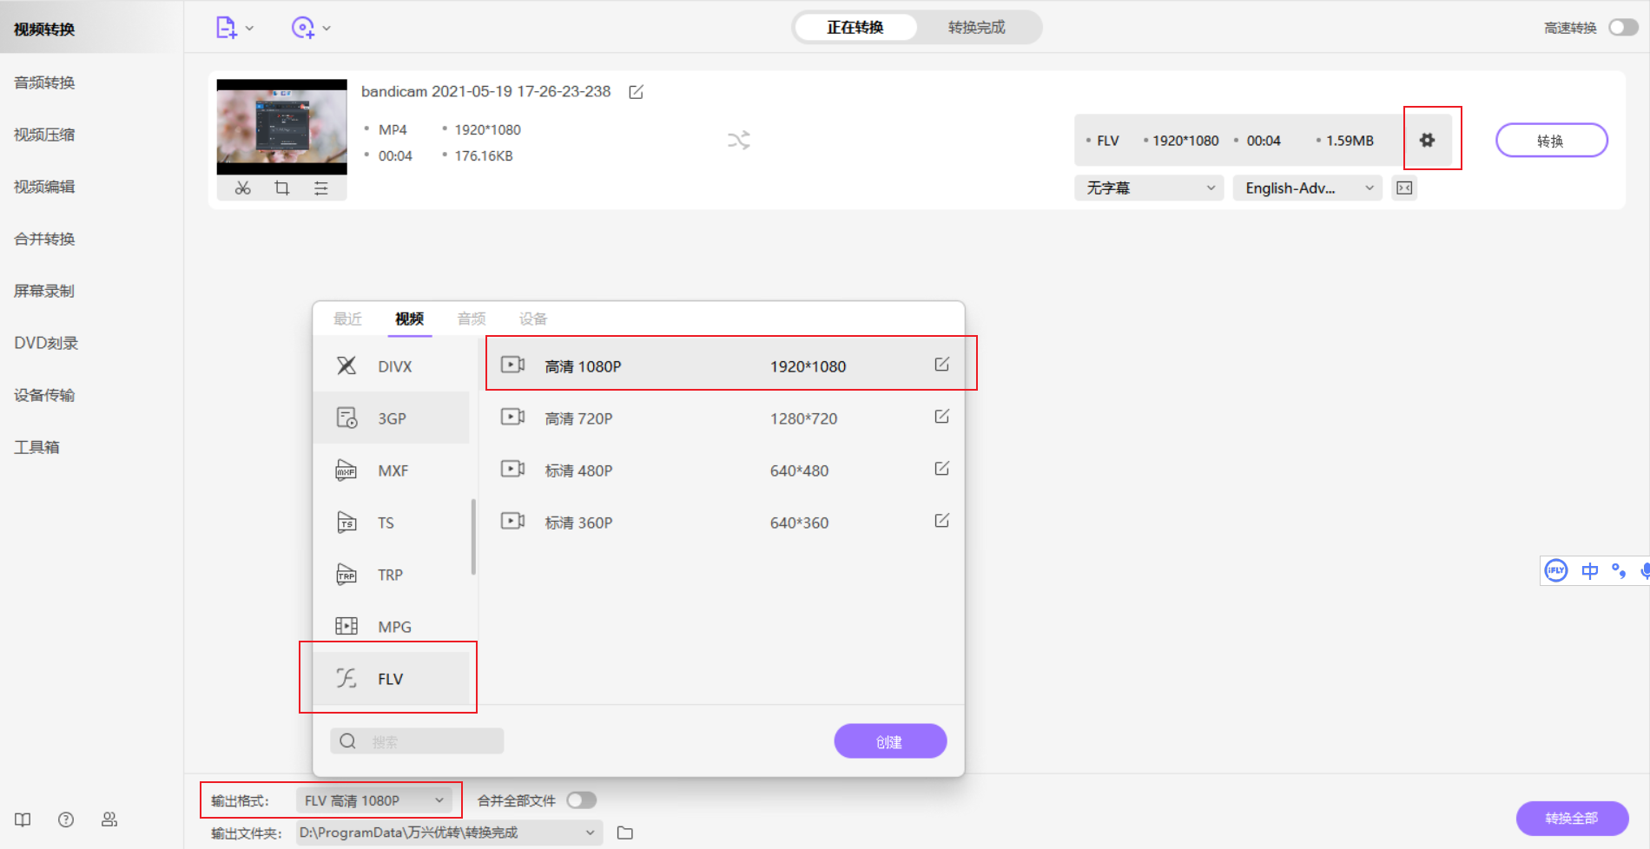Image resolution: width=1650 pixels, height=849 pixels.
Task: Toggle the 高速转换 switch
Action: [1621, 28]
